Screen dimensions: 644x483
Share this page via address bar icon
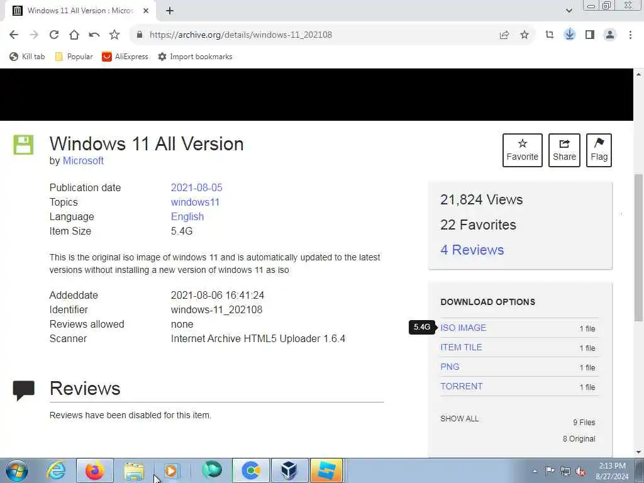click(504, 35)
